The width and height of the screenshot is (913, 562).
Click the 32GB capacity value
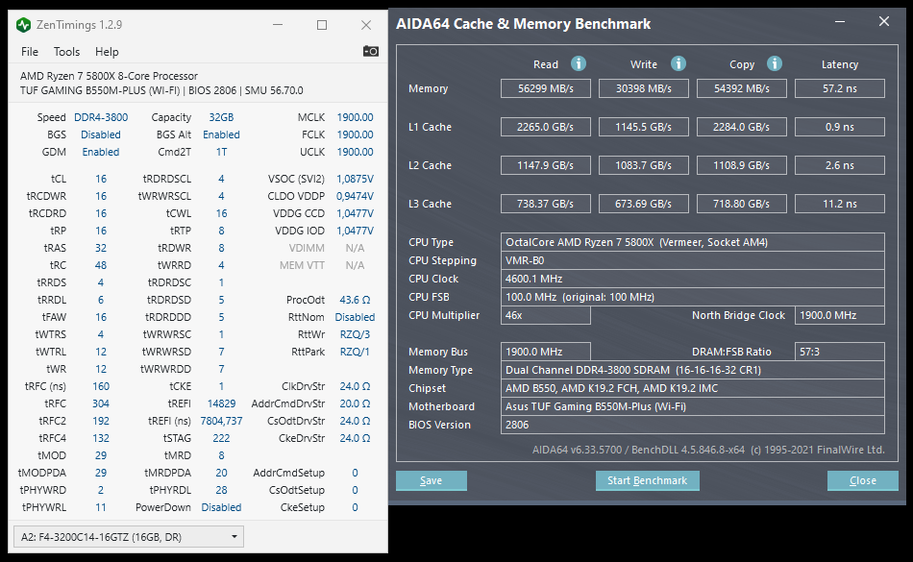221,117
